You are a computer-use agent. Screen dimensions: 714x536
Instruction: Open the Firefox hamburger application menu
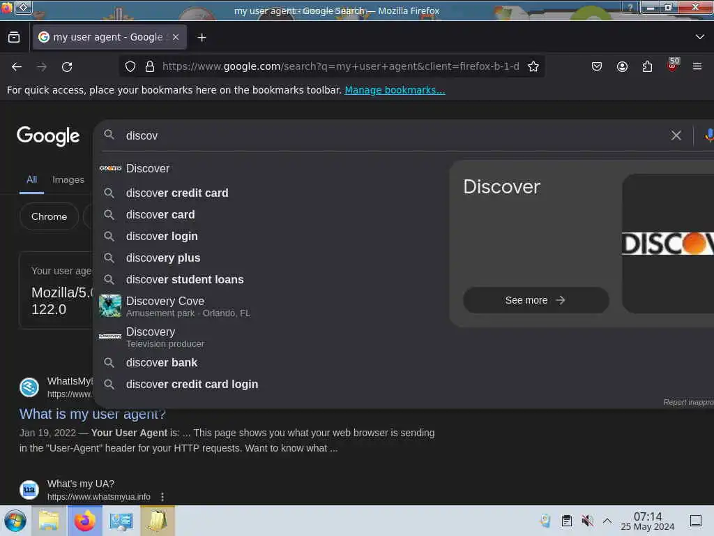point(697,66)
